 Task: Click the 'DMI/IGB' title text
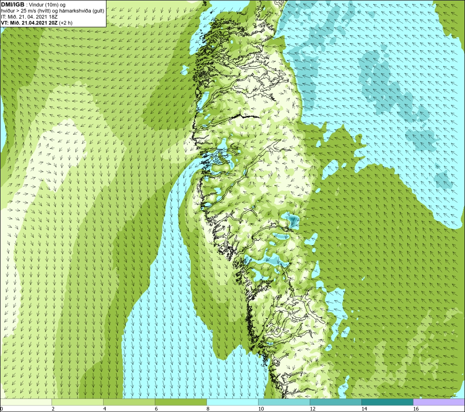(x=13, y=5)
